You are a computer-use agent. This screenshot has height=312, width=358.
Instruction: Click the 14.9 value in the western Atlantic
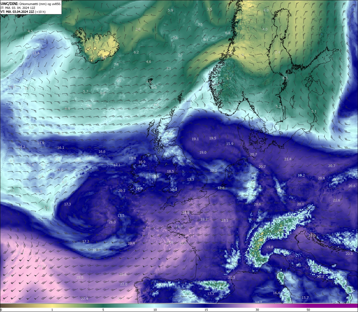click(x=41, y=143)
